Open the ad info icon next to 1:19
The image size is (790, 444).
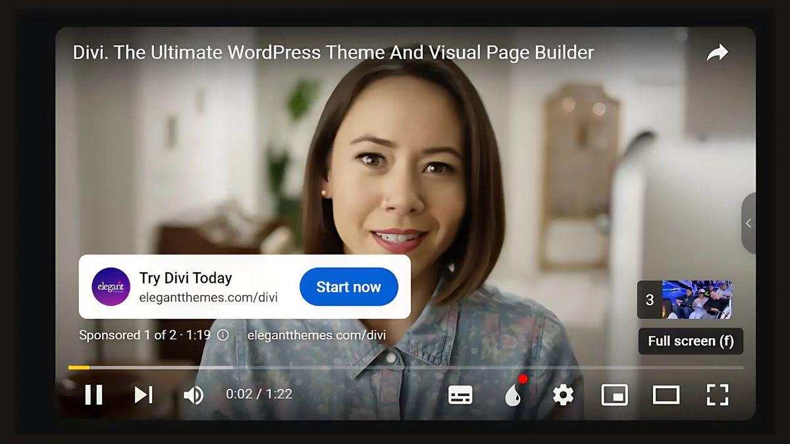pos(223,335)
